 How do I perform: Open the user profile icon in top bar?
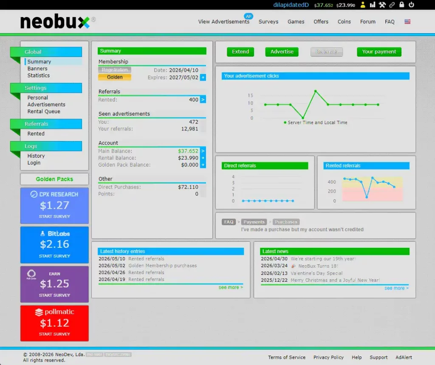(x=363, y=5)
